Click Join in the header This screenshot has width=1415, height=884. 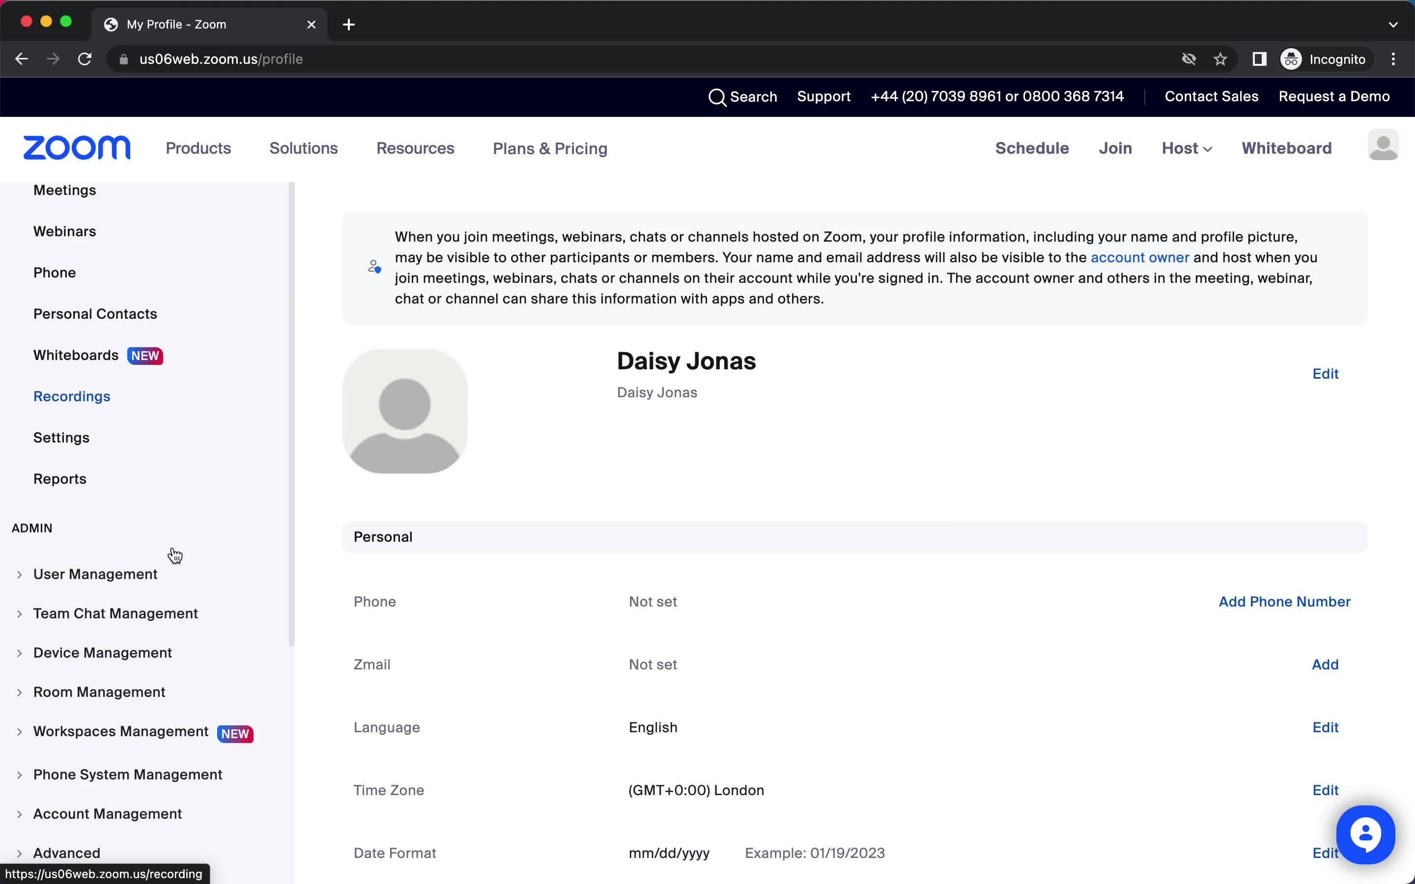pos(1115,148)
